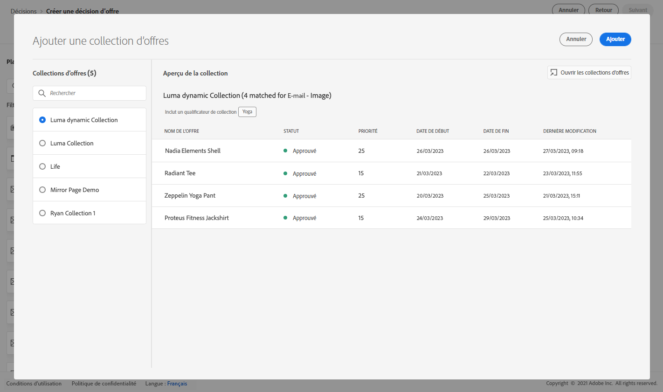Click modification time 21/03/2023, 15:11
Image resolution: width=663 pixels, height=392 pixels.
(x=561, y=196)
